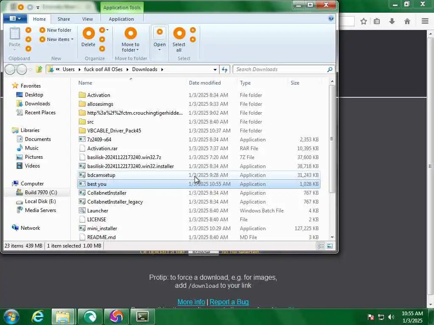Click the Select all ribbon button
434x325 pixels.
tap(179, 39)
